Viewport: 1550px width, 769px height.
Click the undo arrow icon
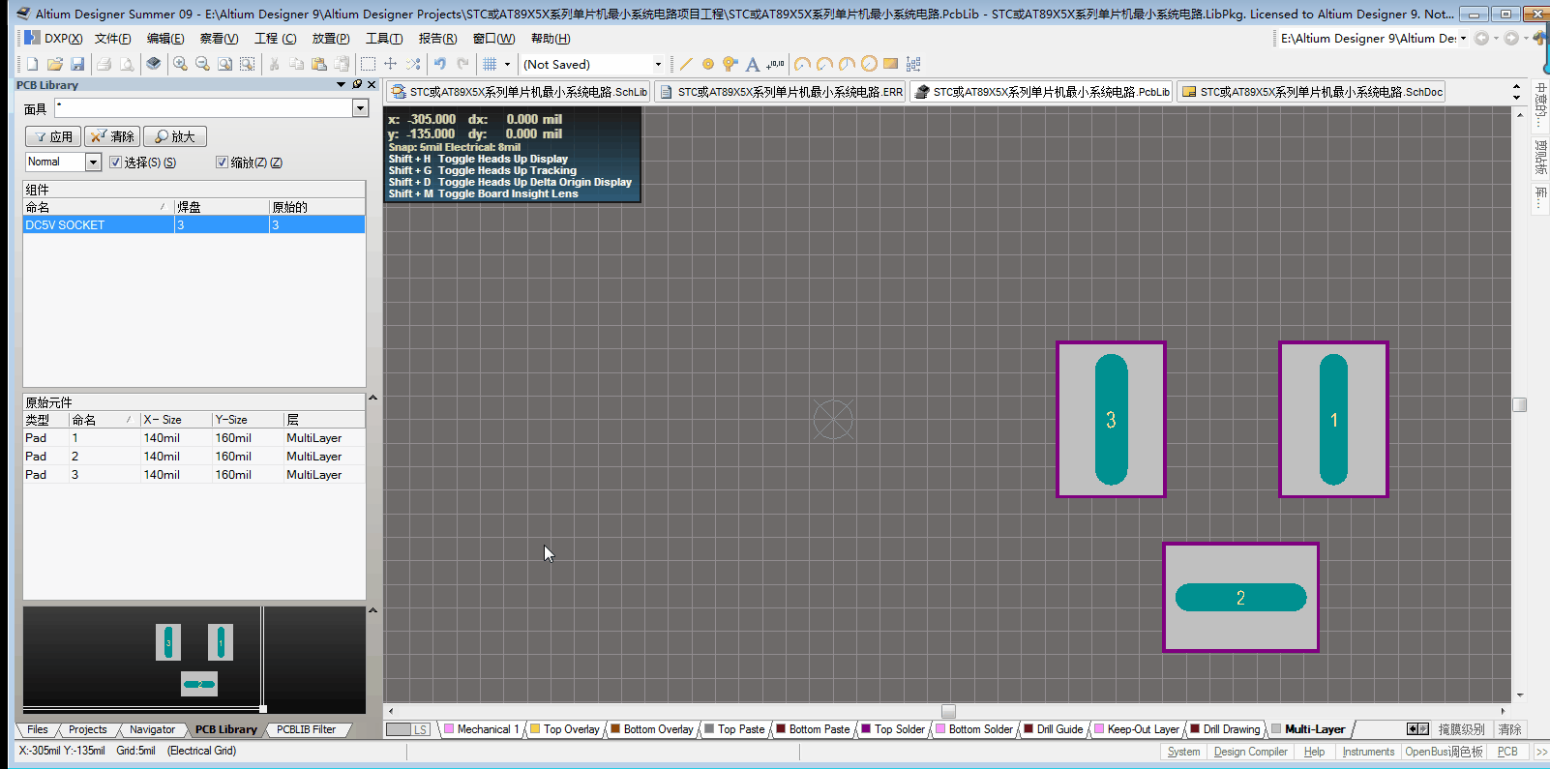[x=440, y=64]
